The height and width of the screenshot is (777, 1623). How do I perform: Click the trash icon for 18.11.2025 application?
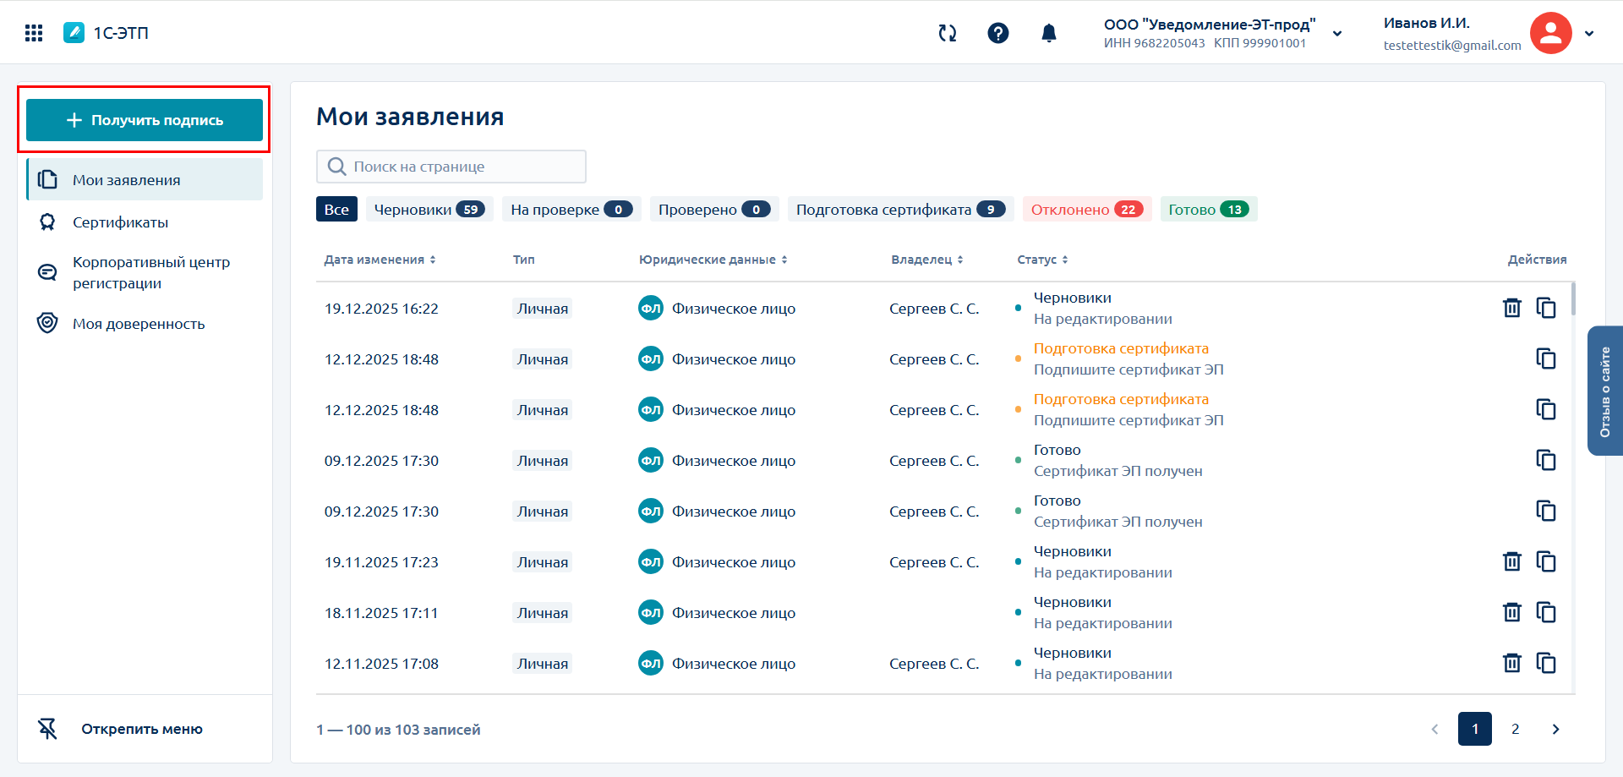(x=1511, y=612)
